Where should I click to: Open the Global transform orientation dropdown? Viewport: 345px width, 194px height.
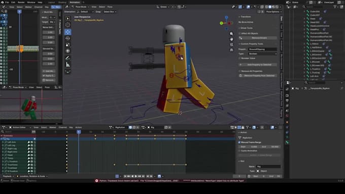click(x=163, y=7)
